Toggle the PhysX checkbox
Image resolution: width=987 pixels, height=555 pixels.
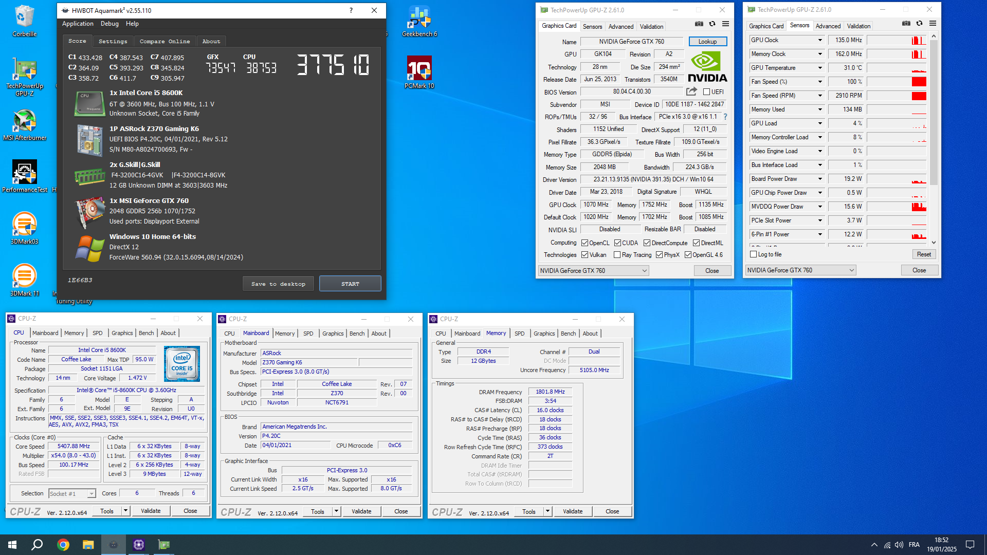[659, 255]
